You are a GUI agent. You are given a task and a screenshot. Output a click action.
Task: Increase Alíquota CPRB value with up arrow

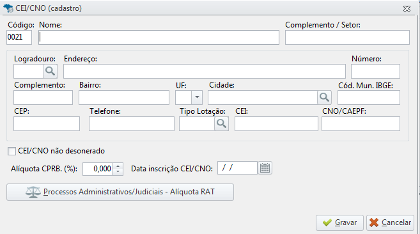118,166
